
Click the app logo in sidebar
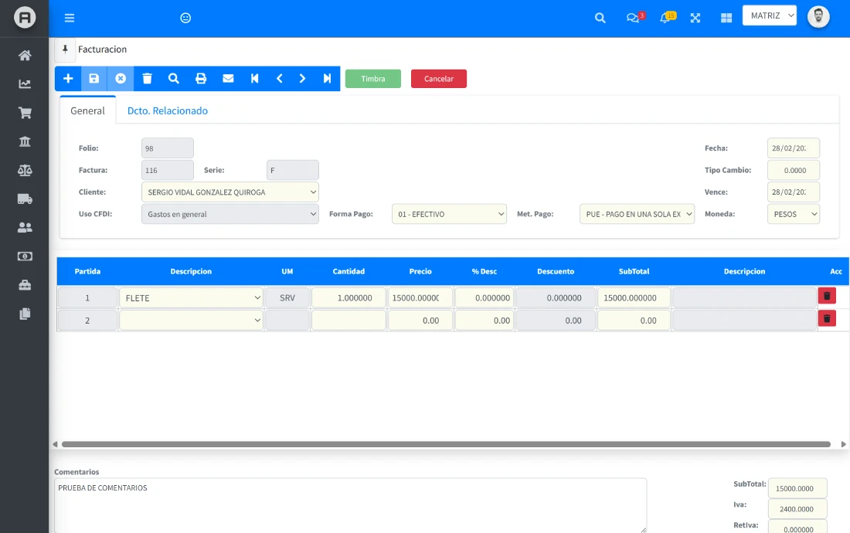25,18
